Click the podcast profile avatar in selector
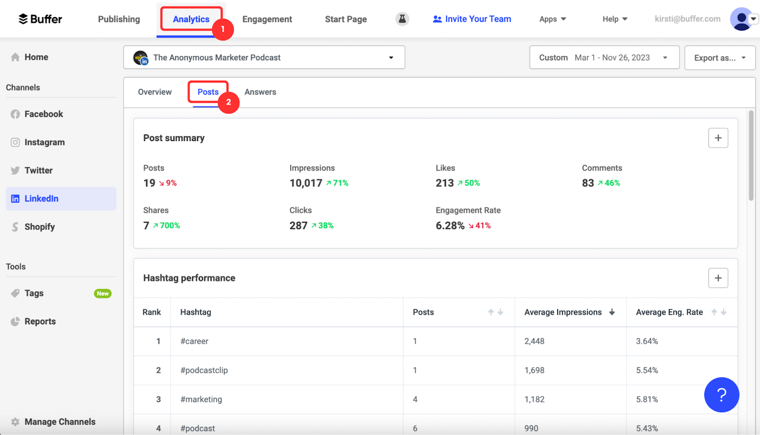This screenshot has width=760, height=435. [x=141, y=57]
